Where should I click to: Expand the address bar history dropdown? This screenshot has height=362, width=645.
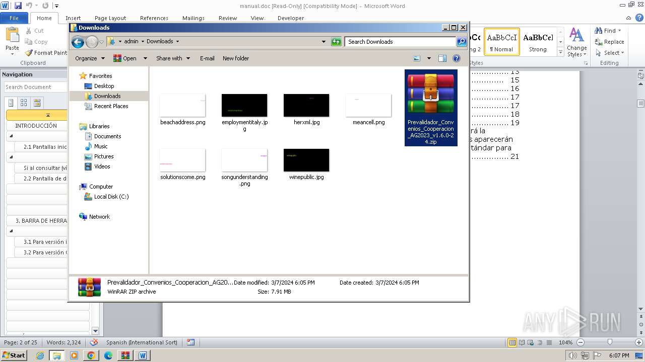pos(324,42)
